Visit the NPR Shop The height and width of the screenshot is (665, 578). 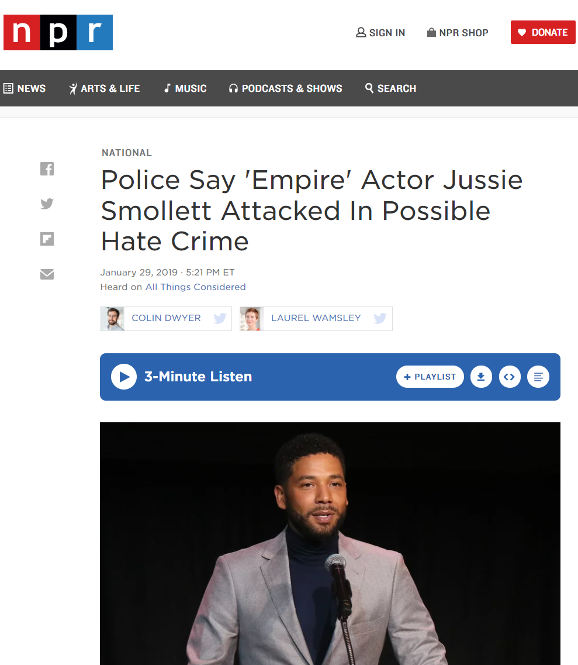point(458,33)
